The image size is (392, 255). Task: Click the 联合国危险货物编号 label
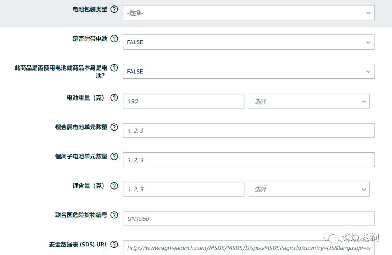coord(81,214)
